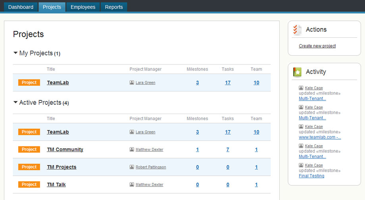
Task: Click Kate Cage name above www.teamlab.com link
Action: pyautogui.click(x=314, y=126)
